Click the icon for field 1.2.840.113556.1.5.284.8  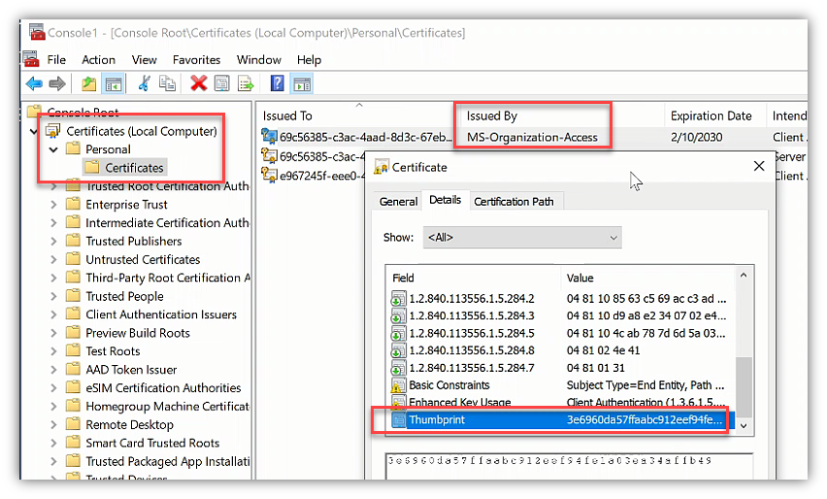[x=398, y=350]
